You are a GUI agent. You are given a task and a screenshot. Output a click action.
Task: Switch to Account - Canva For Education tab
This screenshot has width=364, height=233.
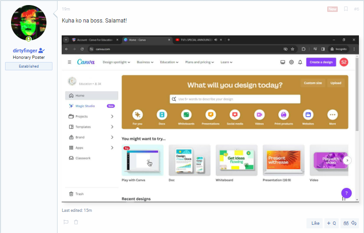point(95,40)
